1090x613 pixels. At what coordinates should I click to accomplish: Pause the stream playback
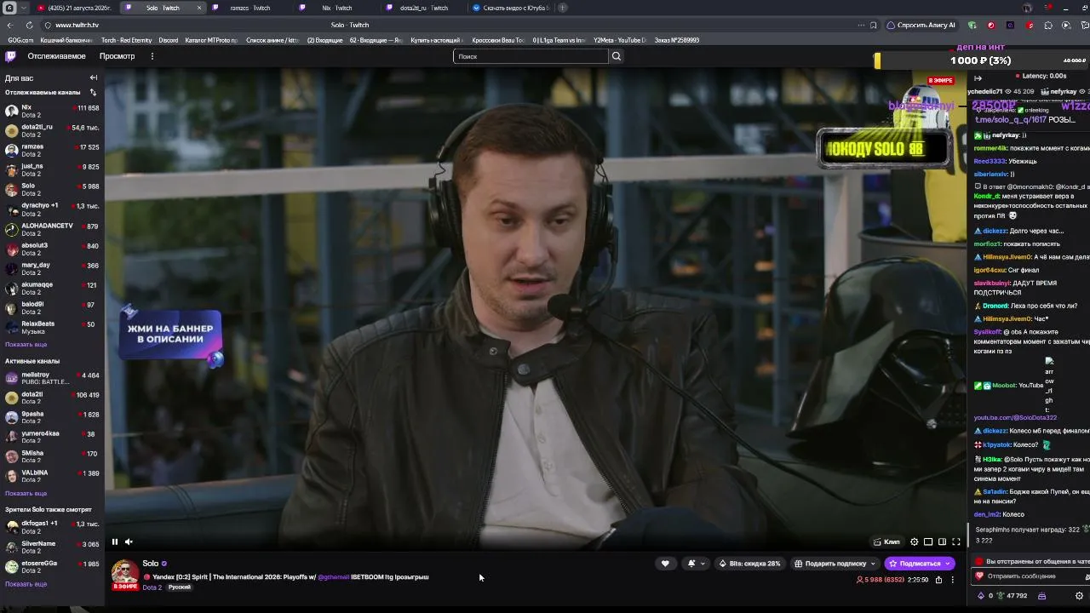[x=115, y=541]
